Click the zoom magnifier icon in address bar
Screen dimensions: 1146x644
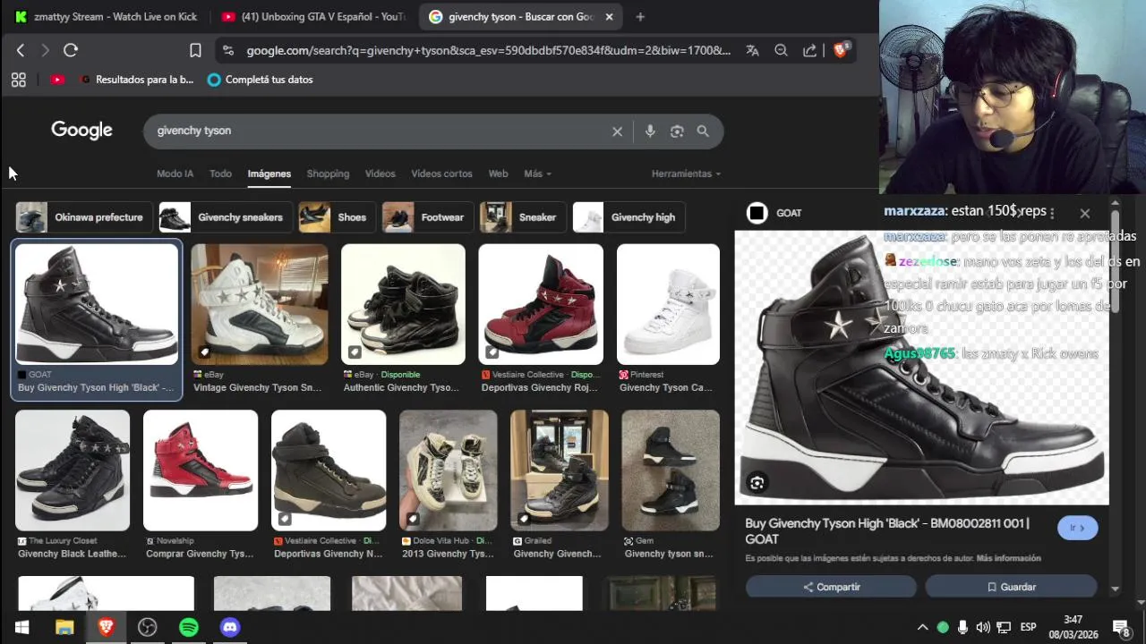coord(781,51)
